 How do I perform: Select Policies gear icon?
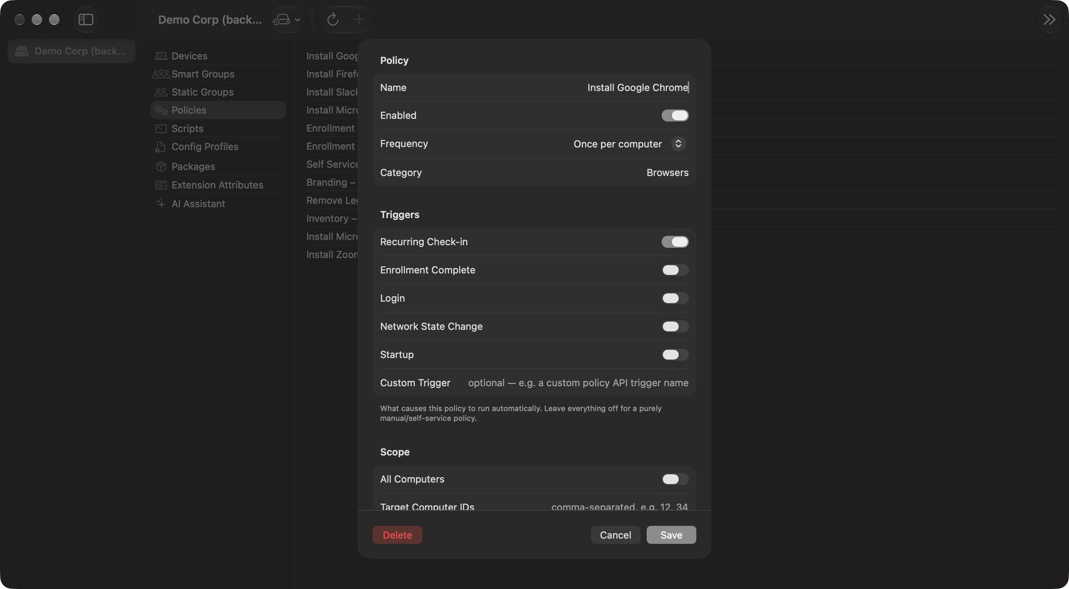[161, 110]
